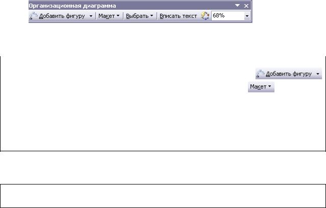Open toolbar options arrow in the title bar
The image size is (326, 208).
(237, 6)
